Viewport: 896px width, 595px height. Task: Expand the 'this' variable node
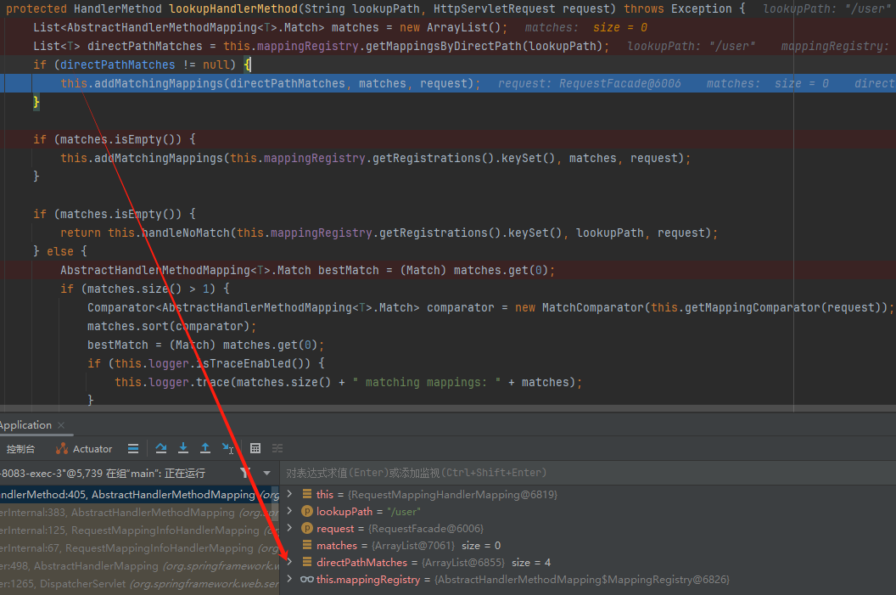tap(289, 494)
